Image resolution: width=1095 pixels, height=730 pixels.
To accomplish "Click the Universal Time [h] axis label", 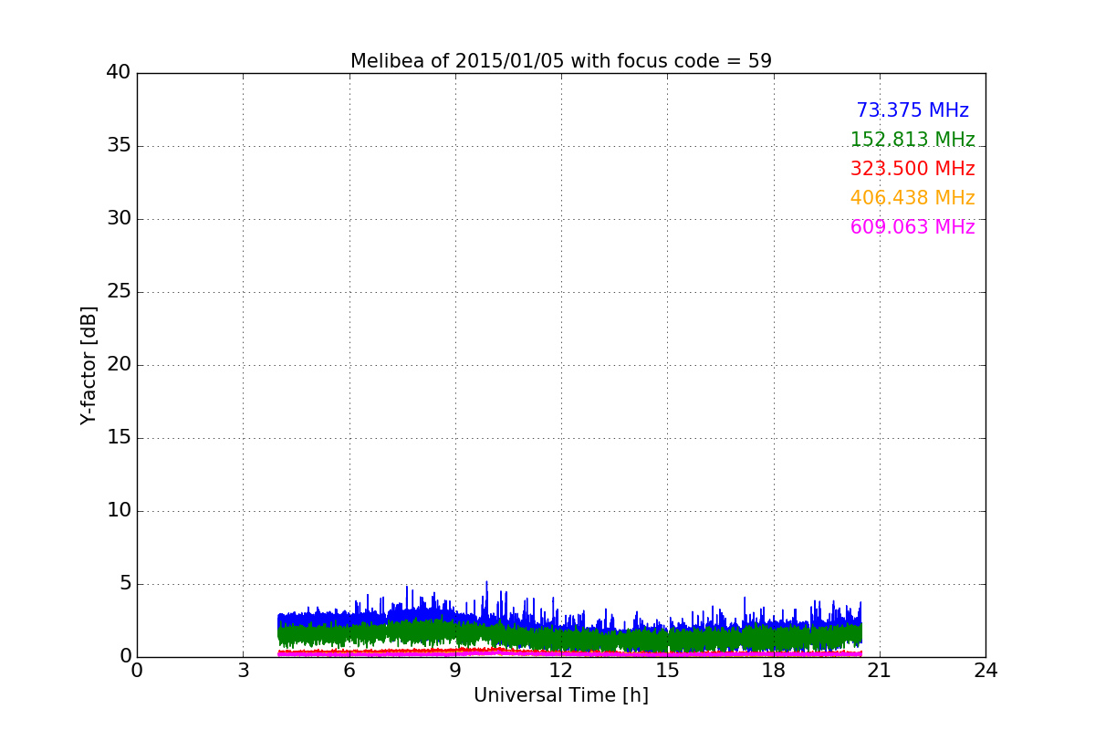I will 561,695.
